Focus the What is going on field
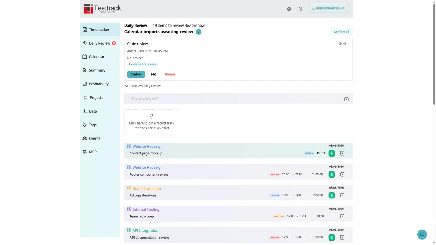 point(235,99)
